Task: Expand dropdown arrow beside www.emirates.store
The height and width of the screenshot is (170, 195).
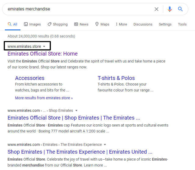Action: (x=44, y=47)
